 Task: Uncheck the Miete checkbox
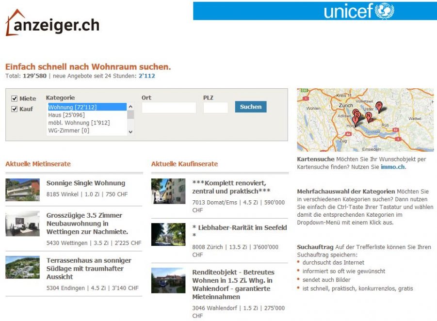pos(14,98)
